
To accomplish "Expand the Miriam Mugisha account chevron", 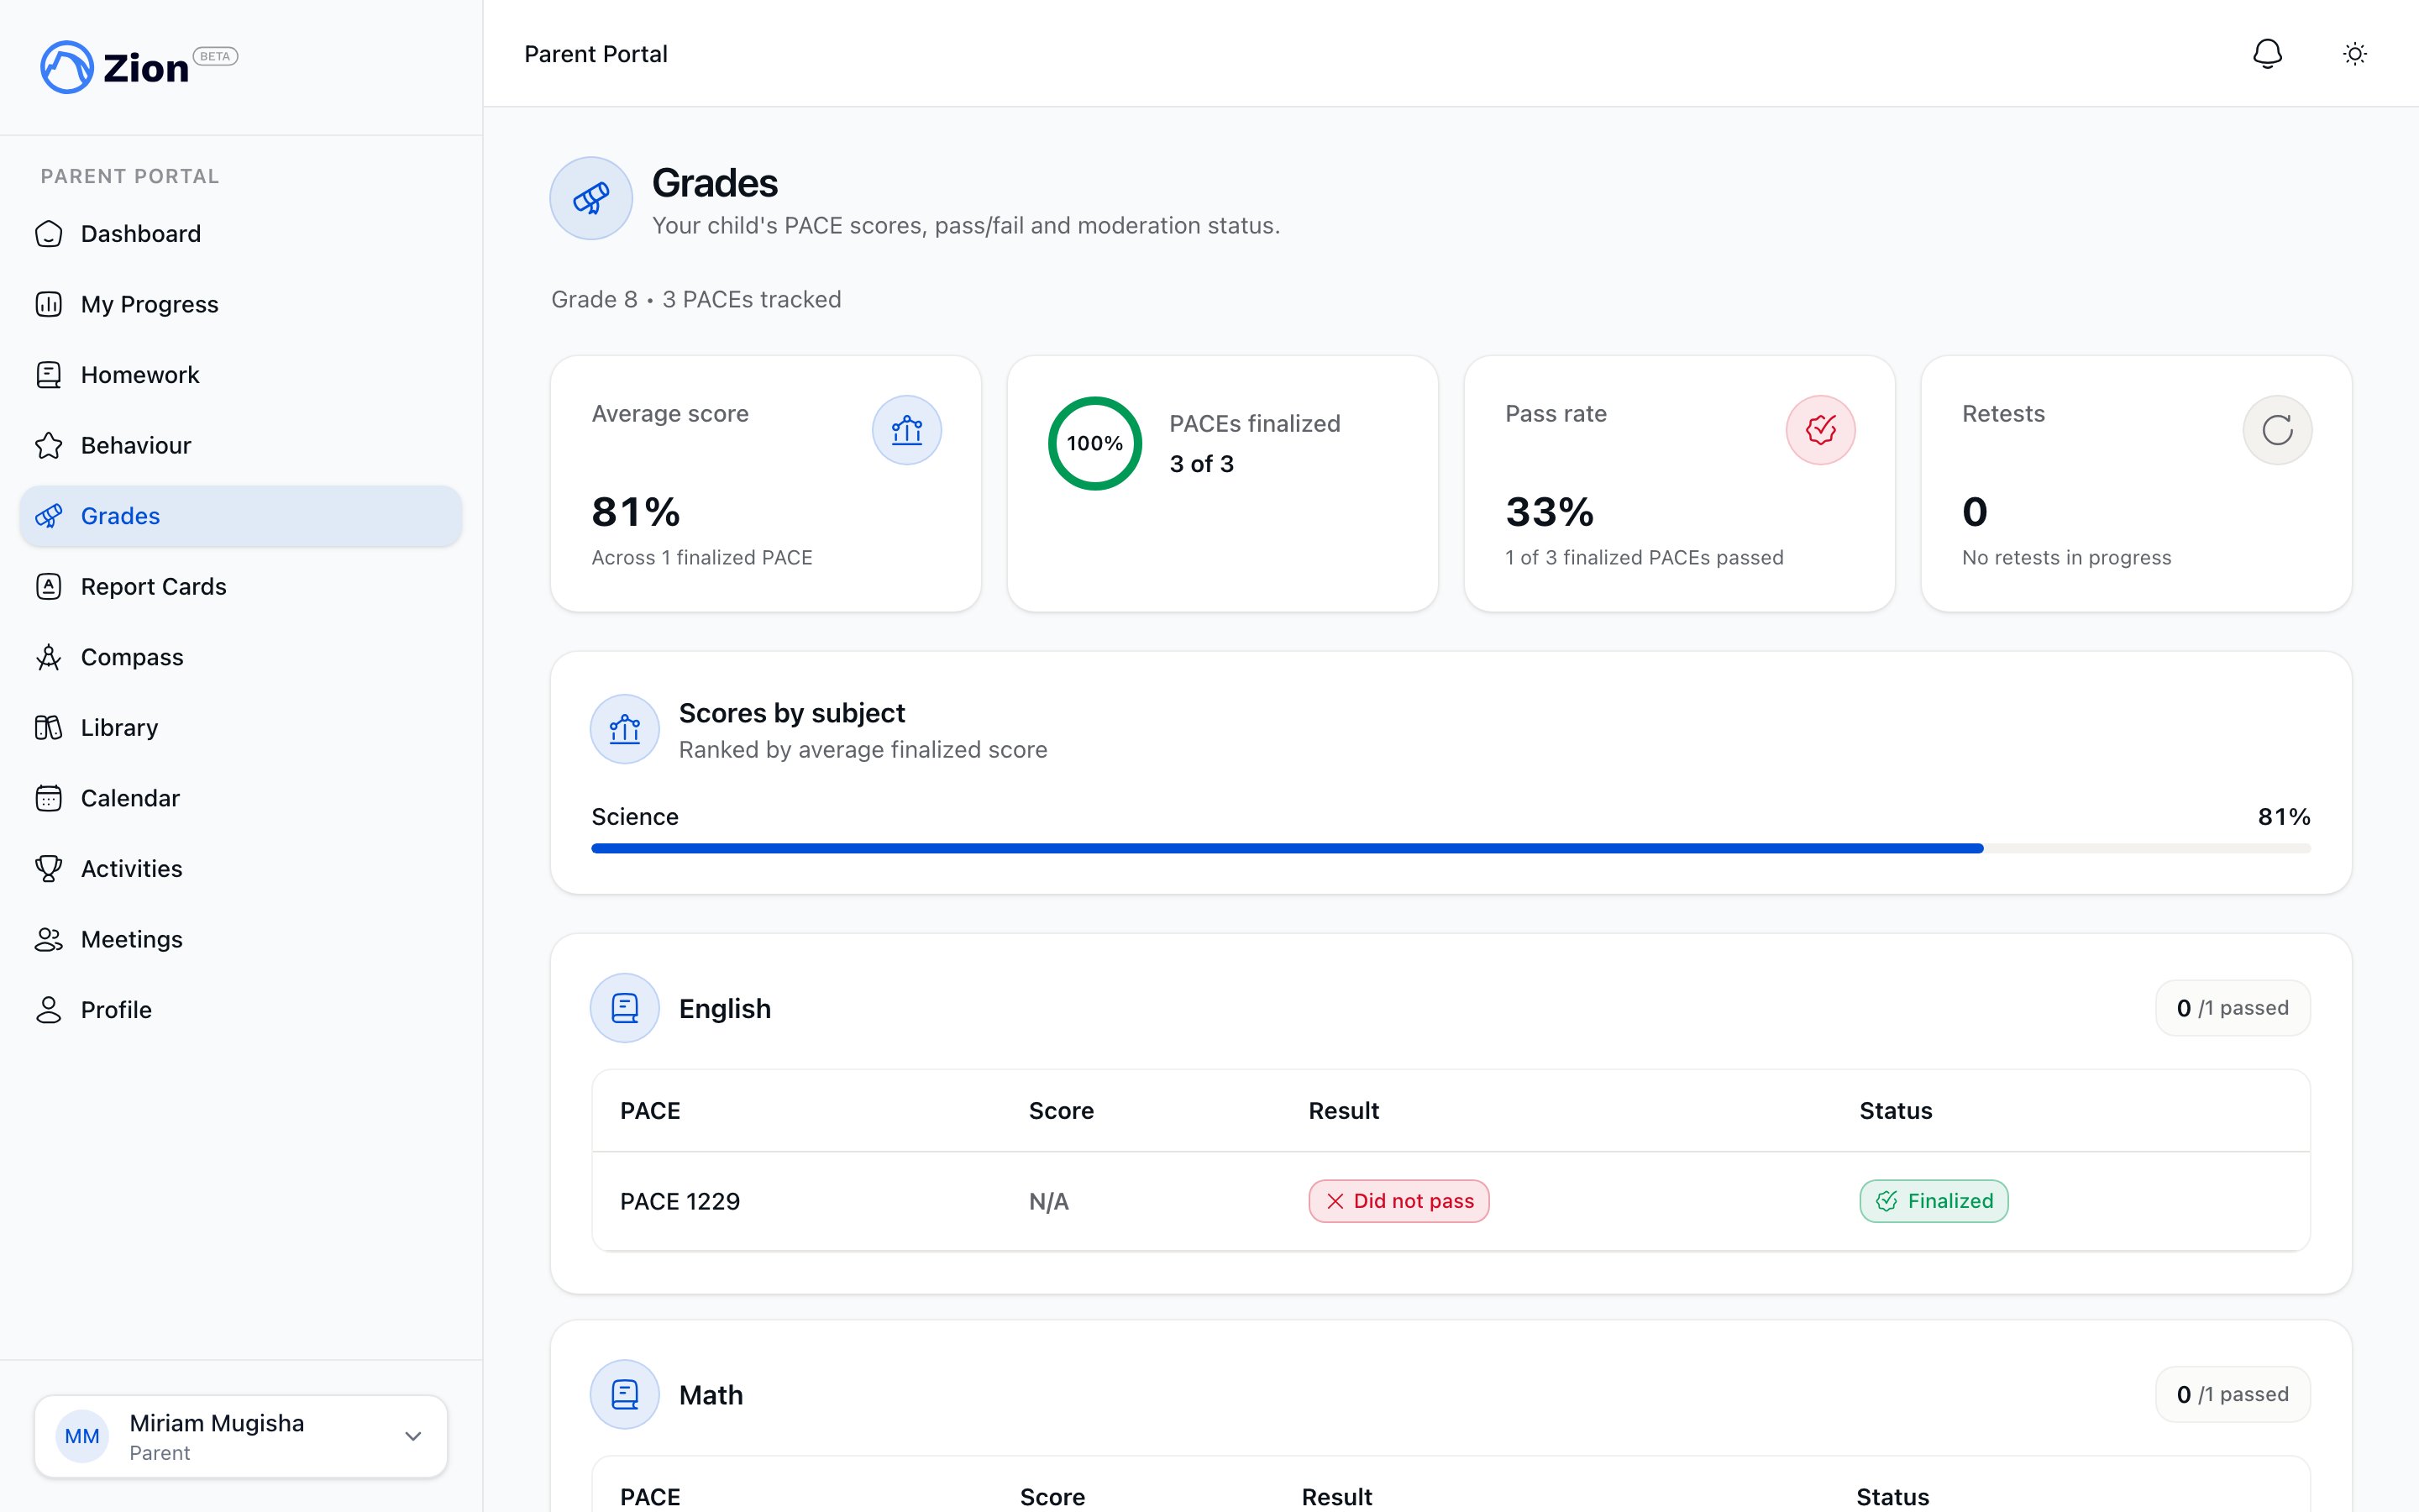I will click(x=413, y=1436).
